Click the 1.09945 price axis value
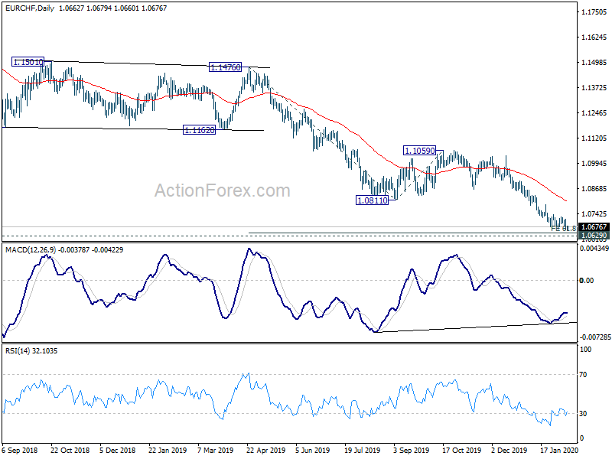Screen dimensions: 612x459 coord(594,164)
